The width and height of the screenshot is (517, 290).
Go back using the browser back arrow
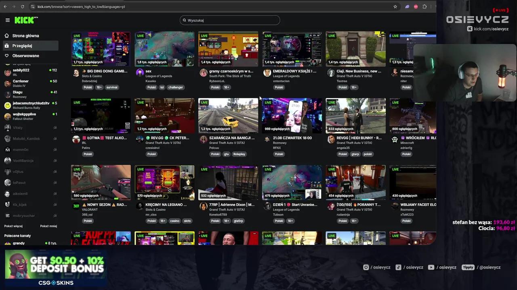click(x=5, y=6)
